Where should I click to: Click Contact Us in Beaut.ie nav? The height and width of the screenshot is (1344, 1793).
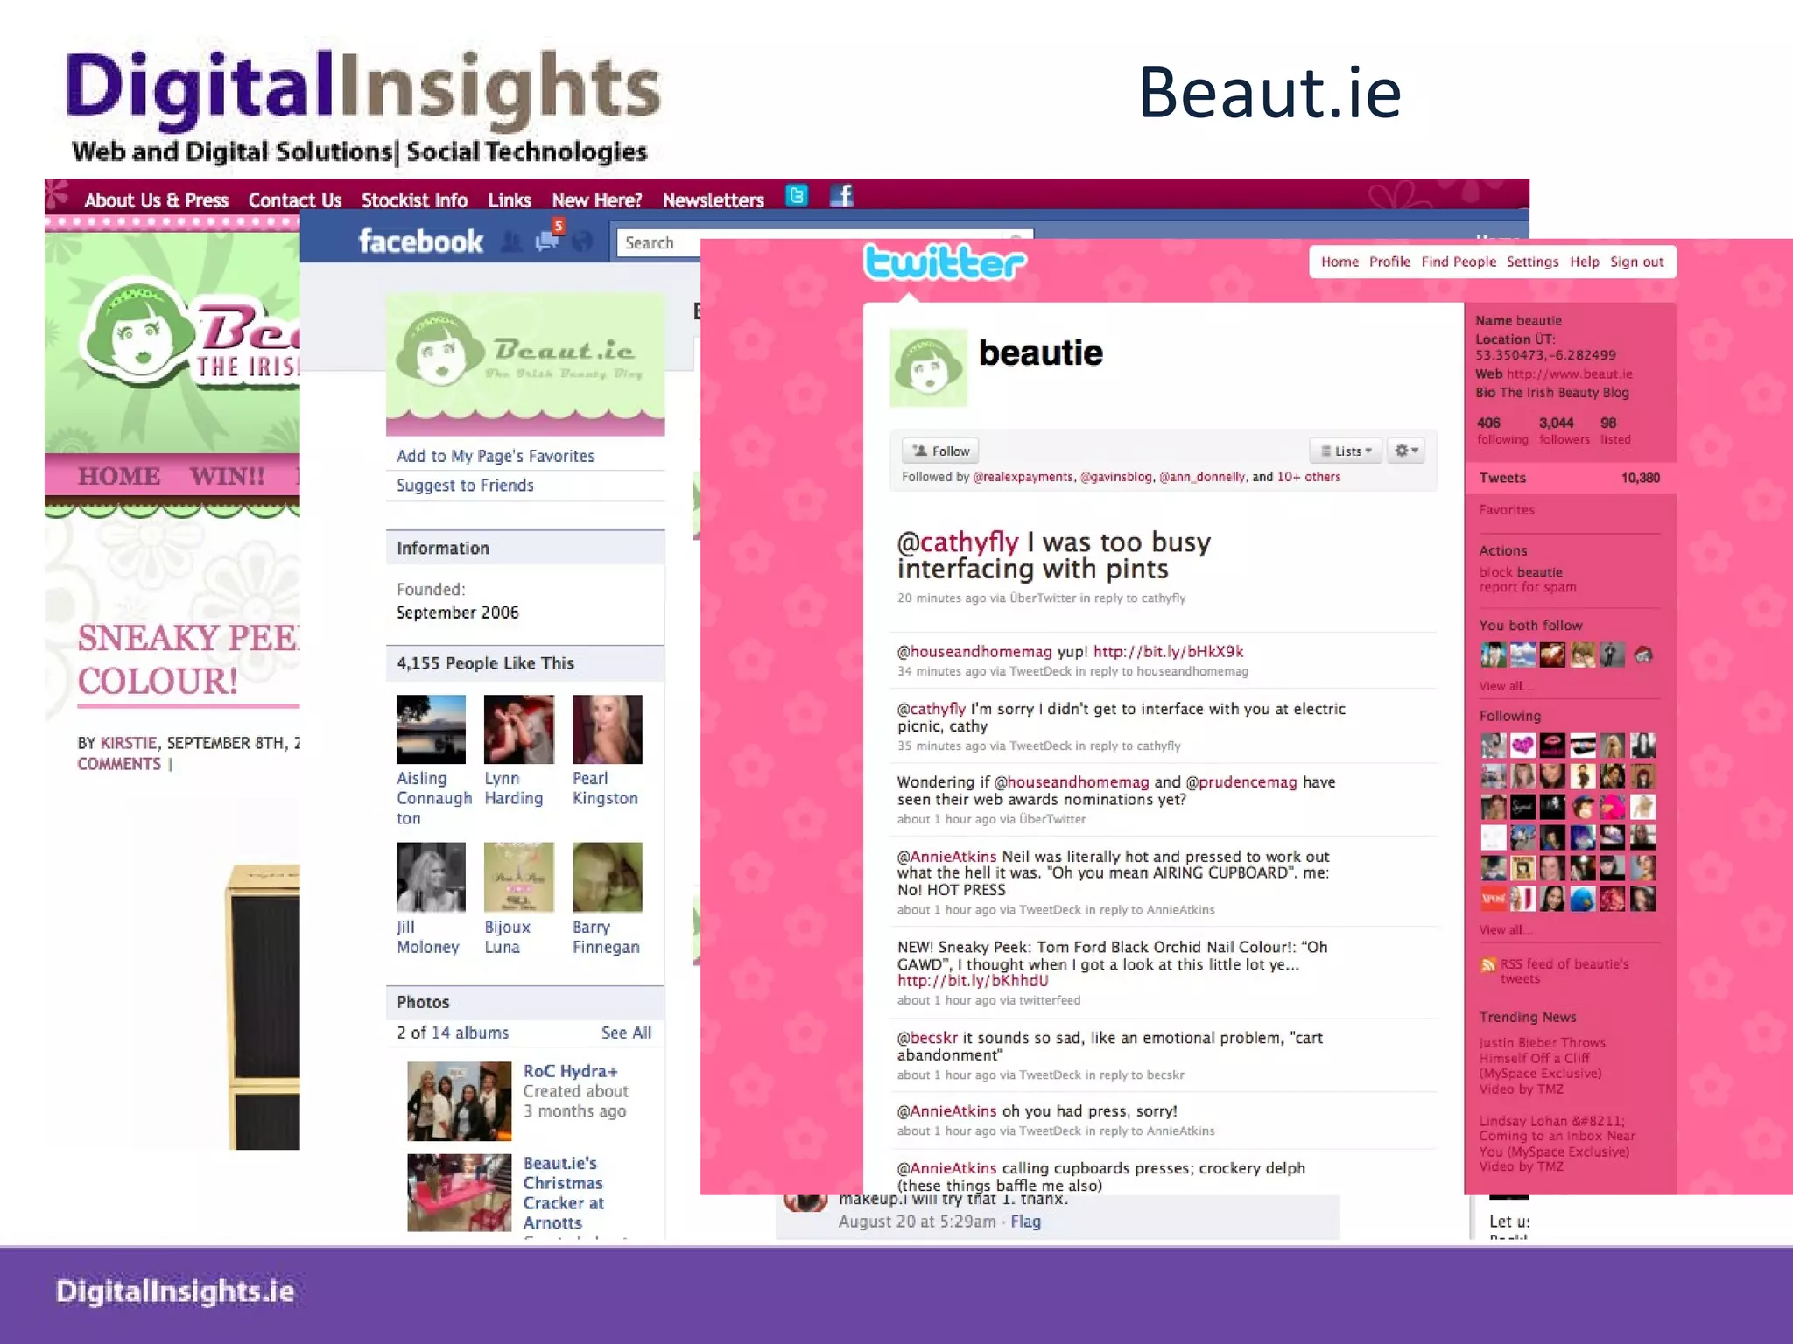point(294,200)
